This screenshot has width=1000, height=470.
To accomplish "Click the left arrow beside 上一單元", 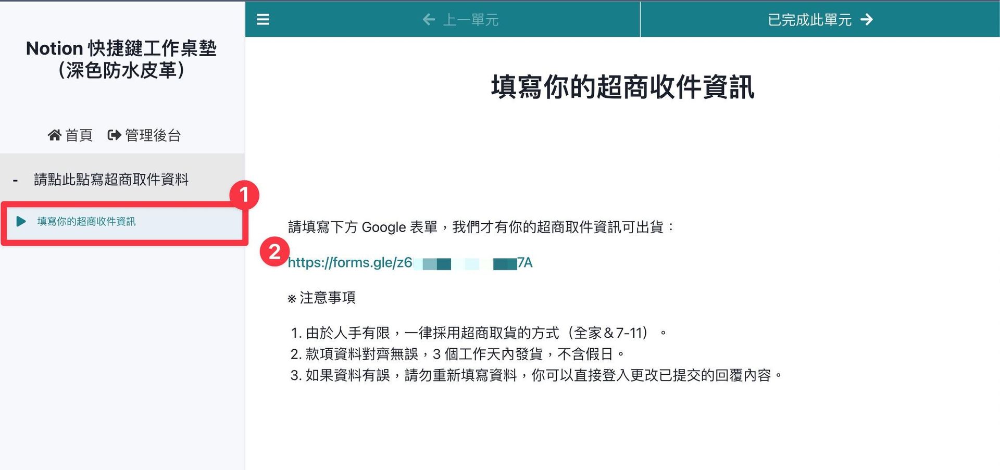I will [x=429, y=20].
